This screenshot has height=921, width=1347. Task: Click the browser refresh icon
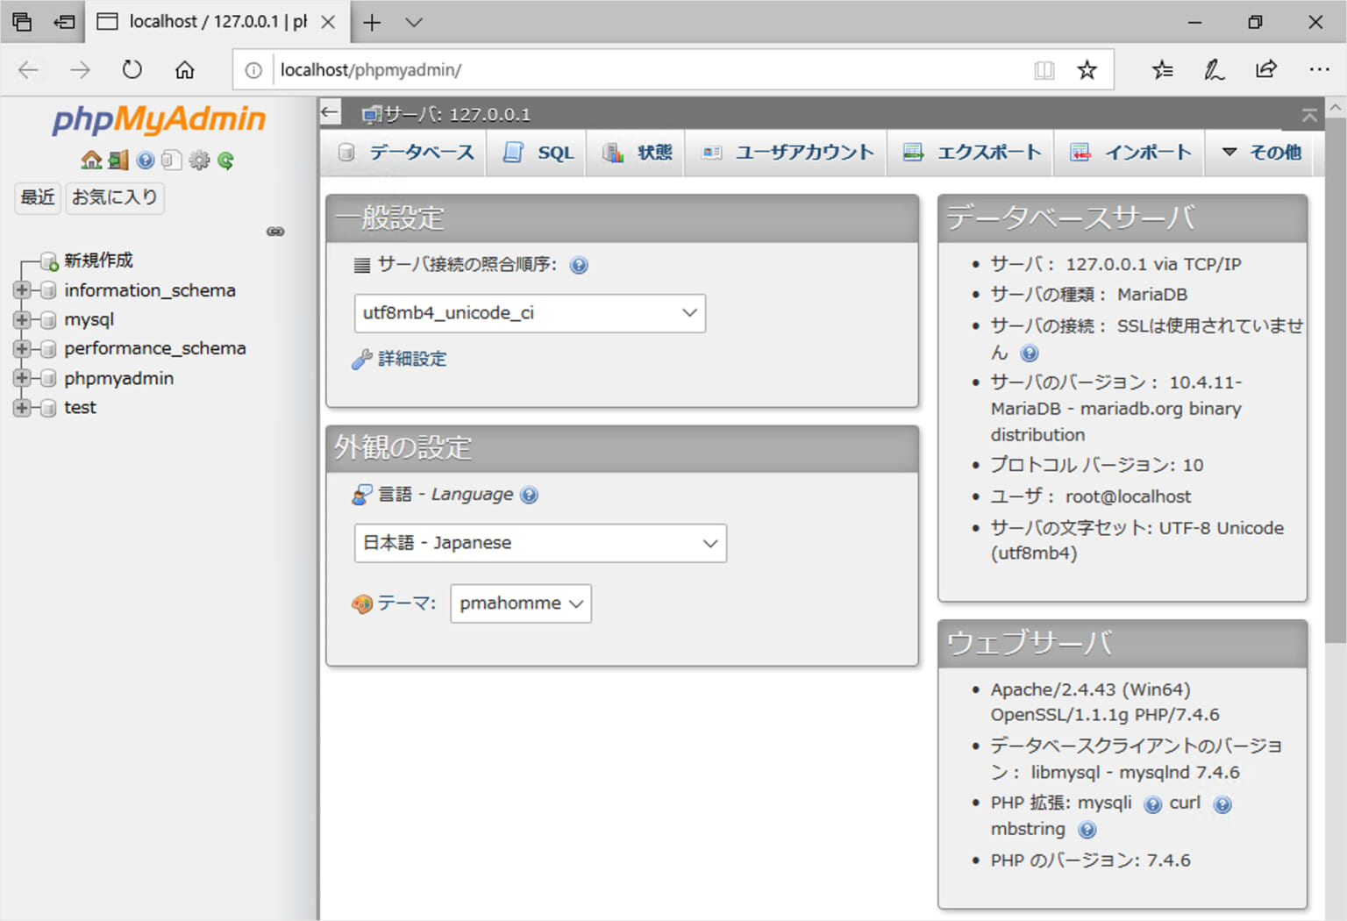(x=132, y=69)
